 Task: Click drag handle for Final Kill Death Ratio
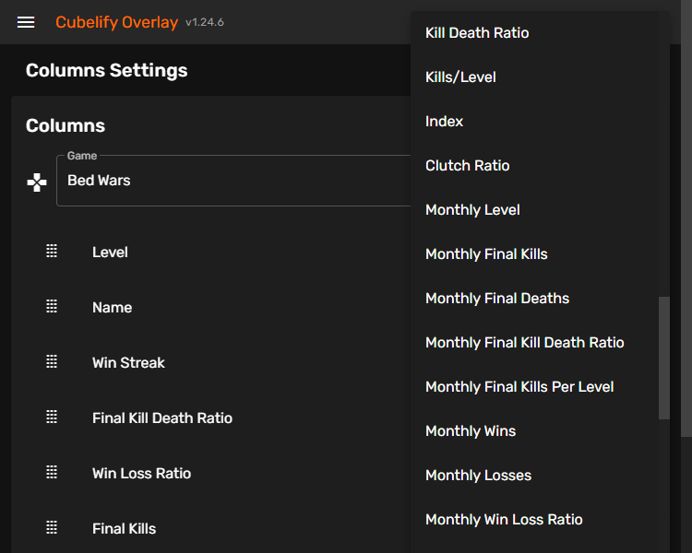pos(52,418)
